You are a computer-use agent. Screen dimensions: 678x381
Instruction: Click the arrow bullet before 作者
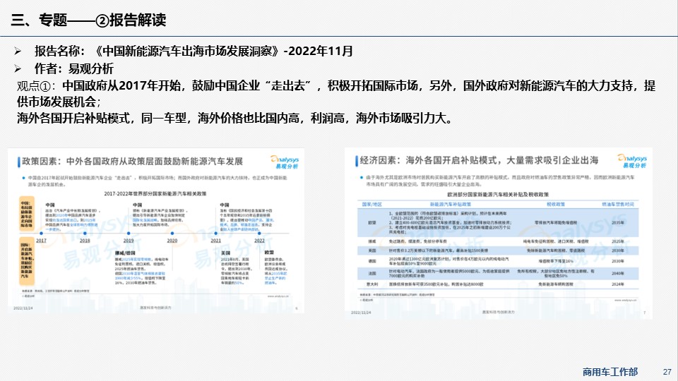coord(18,68)
